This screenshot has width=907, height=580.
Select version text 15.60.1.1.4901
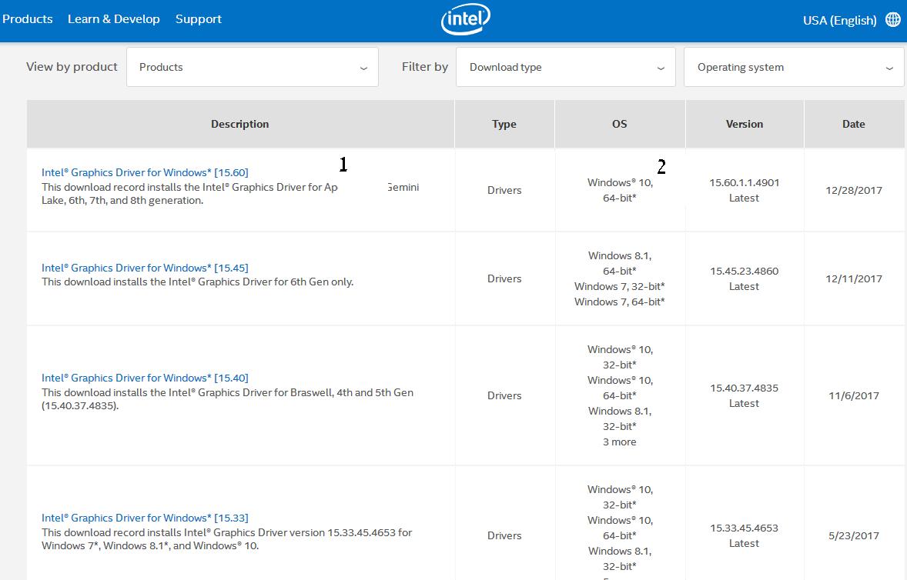pyautogui.click(x=745, y=182)
